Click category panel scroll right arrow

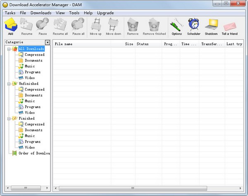click(x=47, y=188)
